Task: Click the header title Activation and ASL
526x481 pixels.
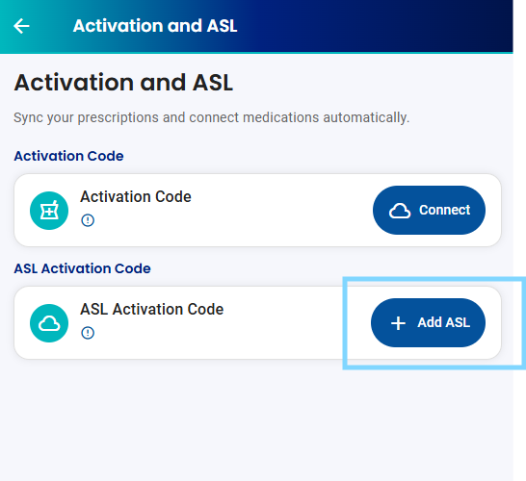Action: (155, 26)
